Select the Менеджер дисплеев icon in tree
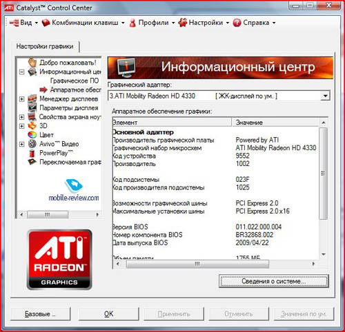 (x=32, y=99)
